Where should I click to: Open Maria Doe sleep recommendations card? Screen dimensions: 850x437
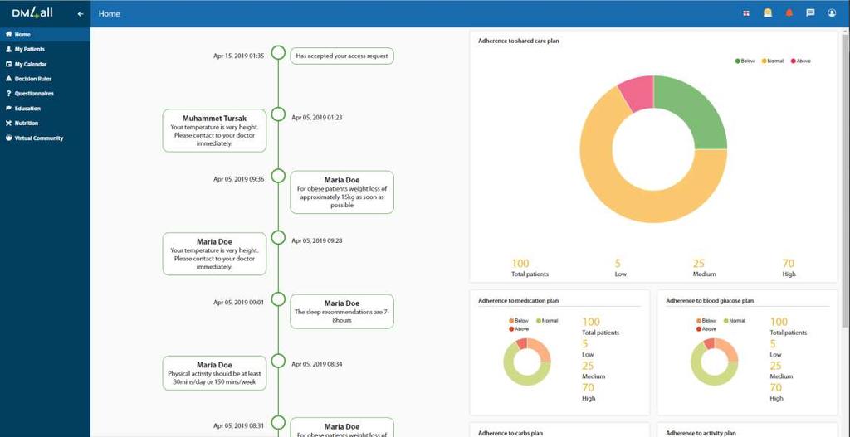[x=341, y=311]
